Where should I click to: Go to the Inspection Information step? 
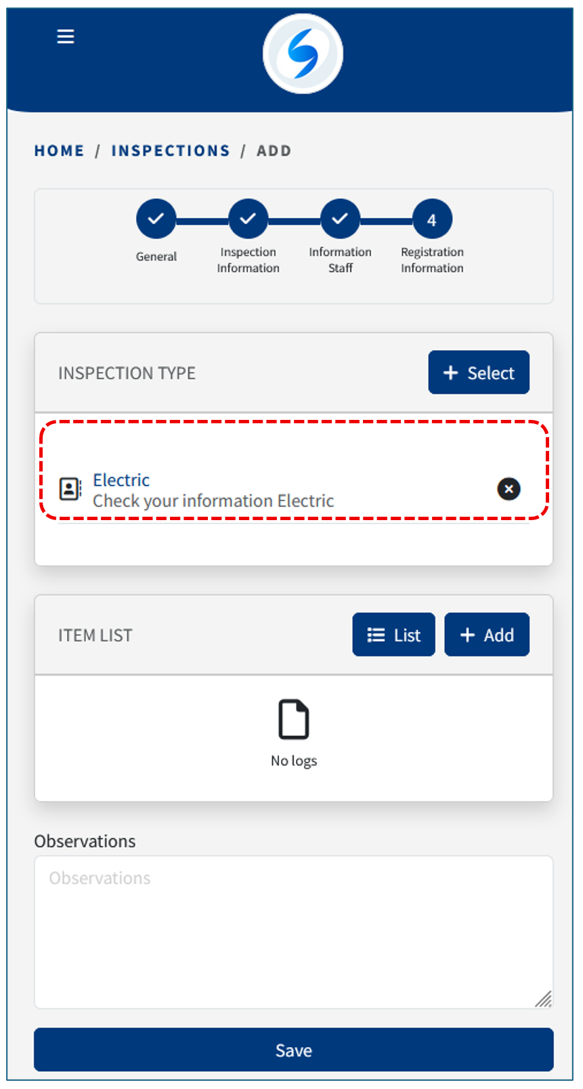click(x=248, y=219)
